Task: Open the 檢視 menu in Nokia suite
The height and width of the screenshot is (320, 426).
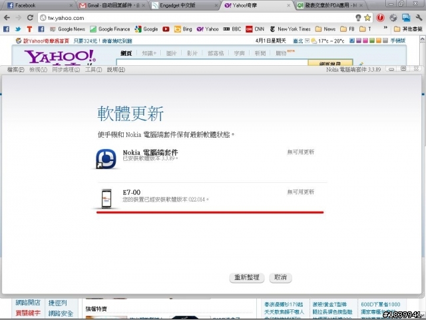Action: click(39, 70)
